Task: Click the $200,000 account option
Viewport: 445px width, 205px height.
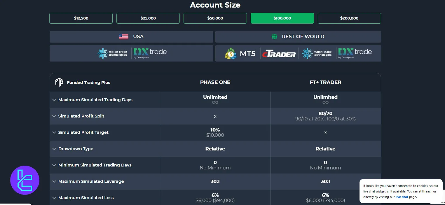Action: pos(349,18)
